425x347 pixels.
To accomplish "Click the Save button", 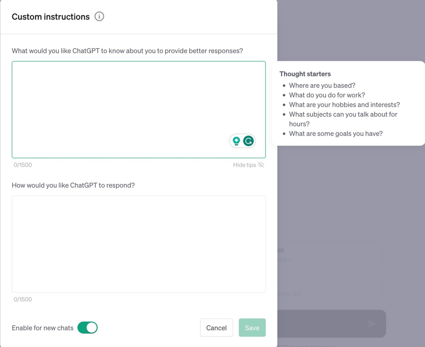I will point(252,328).
